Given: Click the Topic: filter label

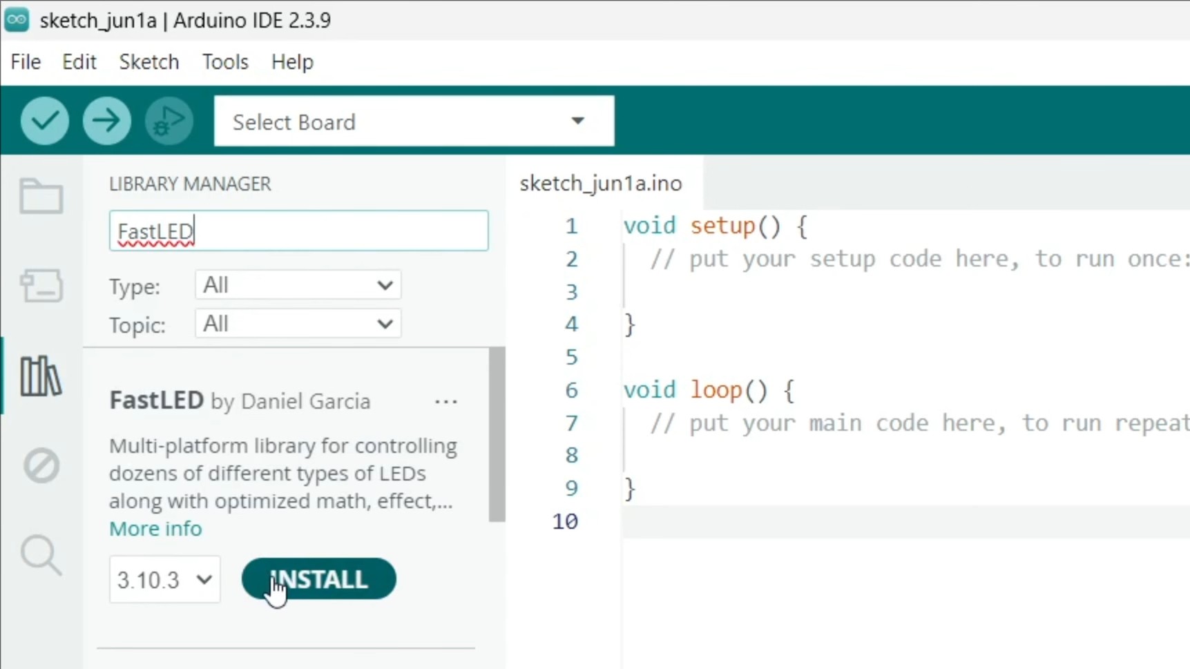Looking at the screenshot, I should (x=137, y=325).
